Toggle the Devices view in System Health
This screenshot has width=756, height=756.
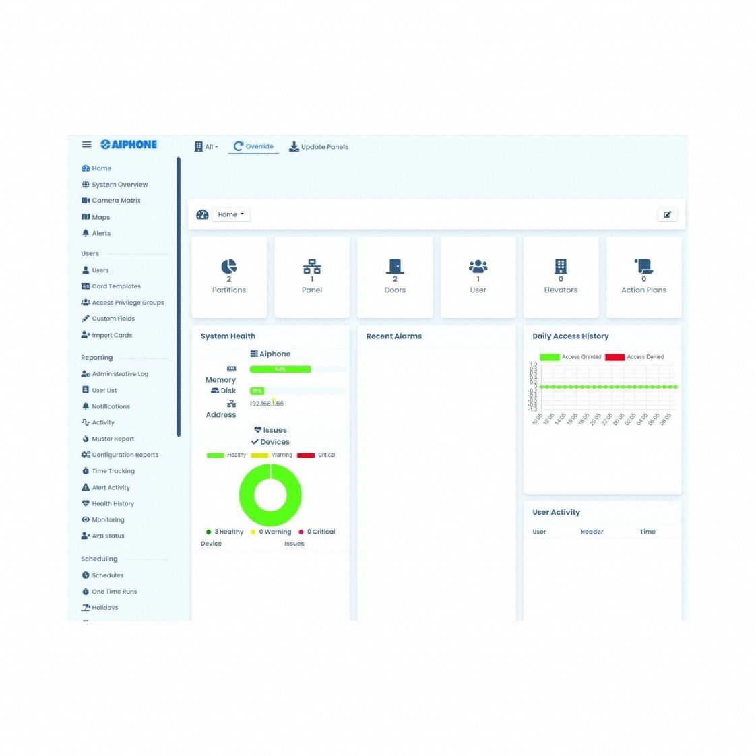271,442
